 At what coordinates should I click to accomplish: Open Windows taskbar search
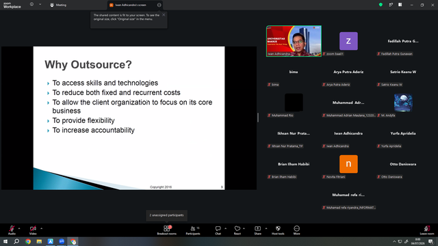[16, 241]
